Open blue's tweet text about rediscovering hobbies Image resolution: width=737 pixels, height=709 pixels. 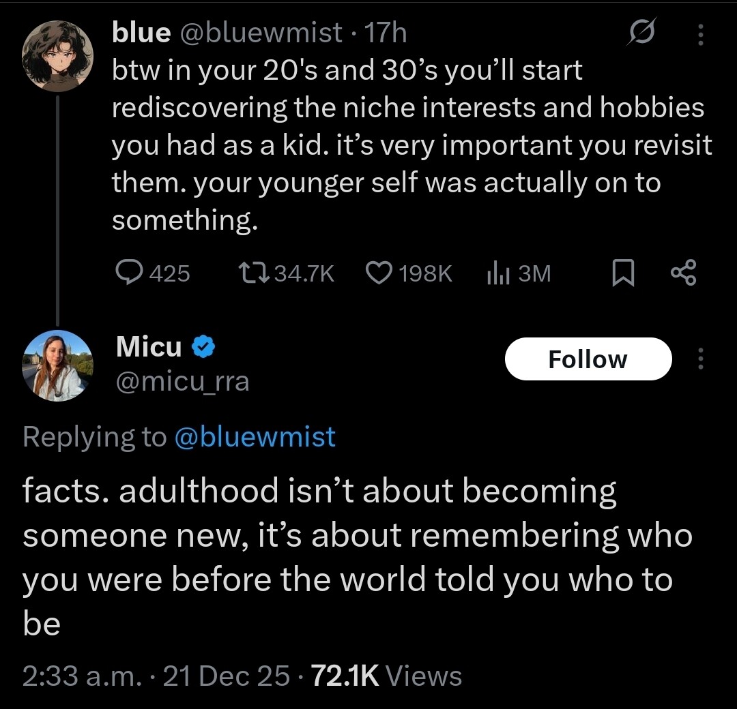pos(409,145)
